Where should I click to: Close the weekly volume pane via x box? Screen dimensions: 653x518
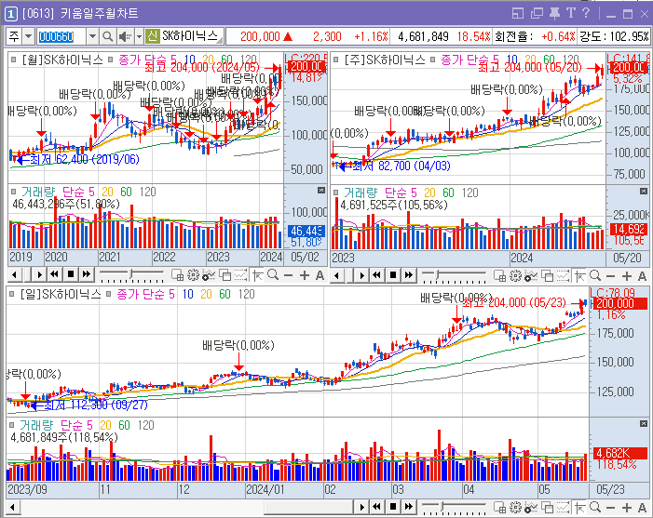click(x=644, y=191)
